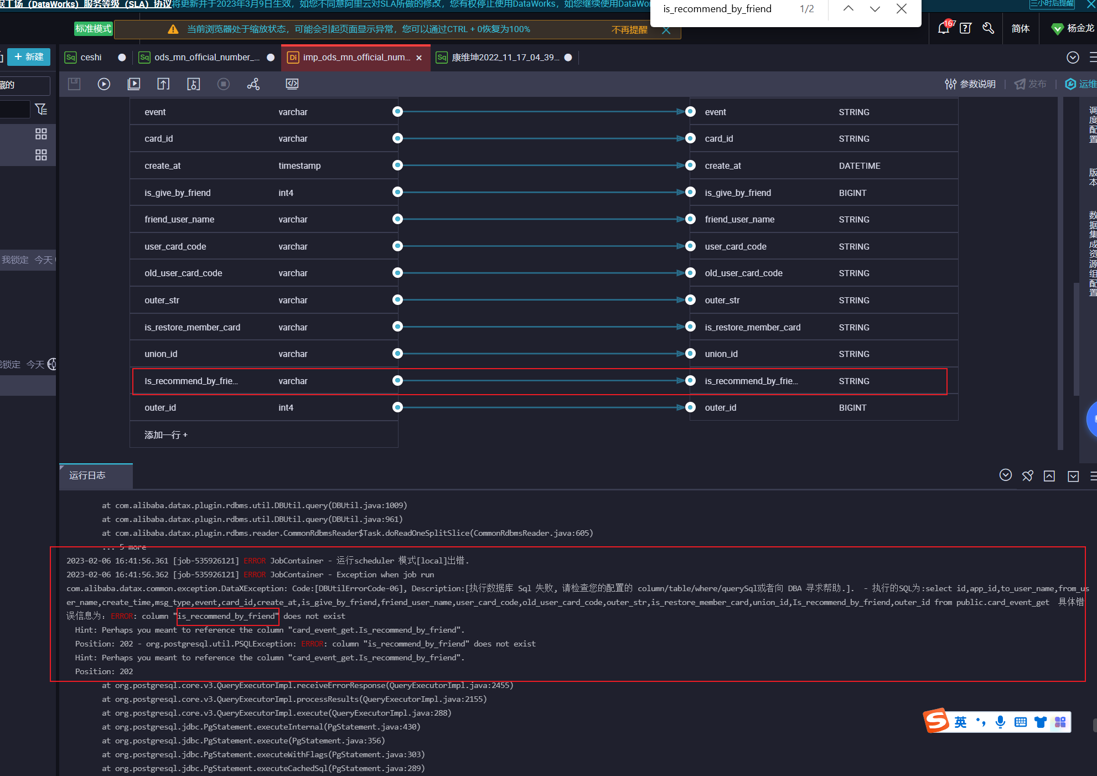
Task: Switch to ods_mn_official_number tab
Action: (206, 58)
